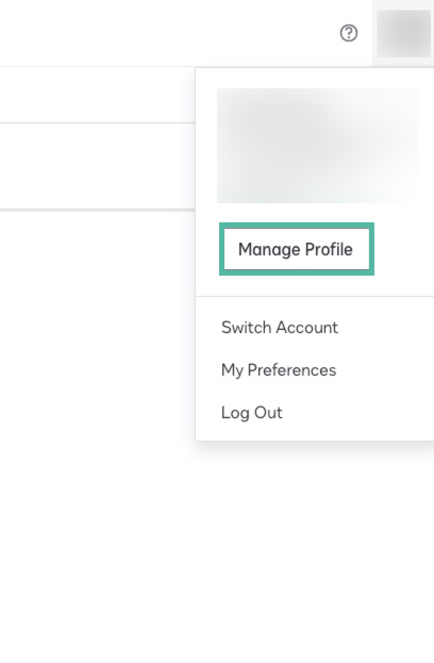Click the account picture to toggle the menu
Image resolution: width=434 pixels, height=663 pixels.
[x=404, y=33]
